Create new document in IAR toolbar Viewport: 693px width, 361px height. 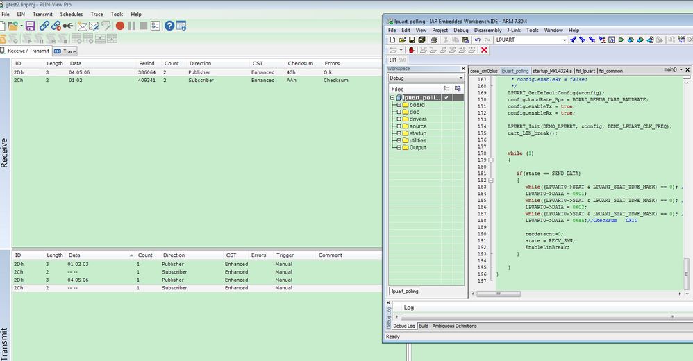coord(392,40)
